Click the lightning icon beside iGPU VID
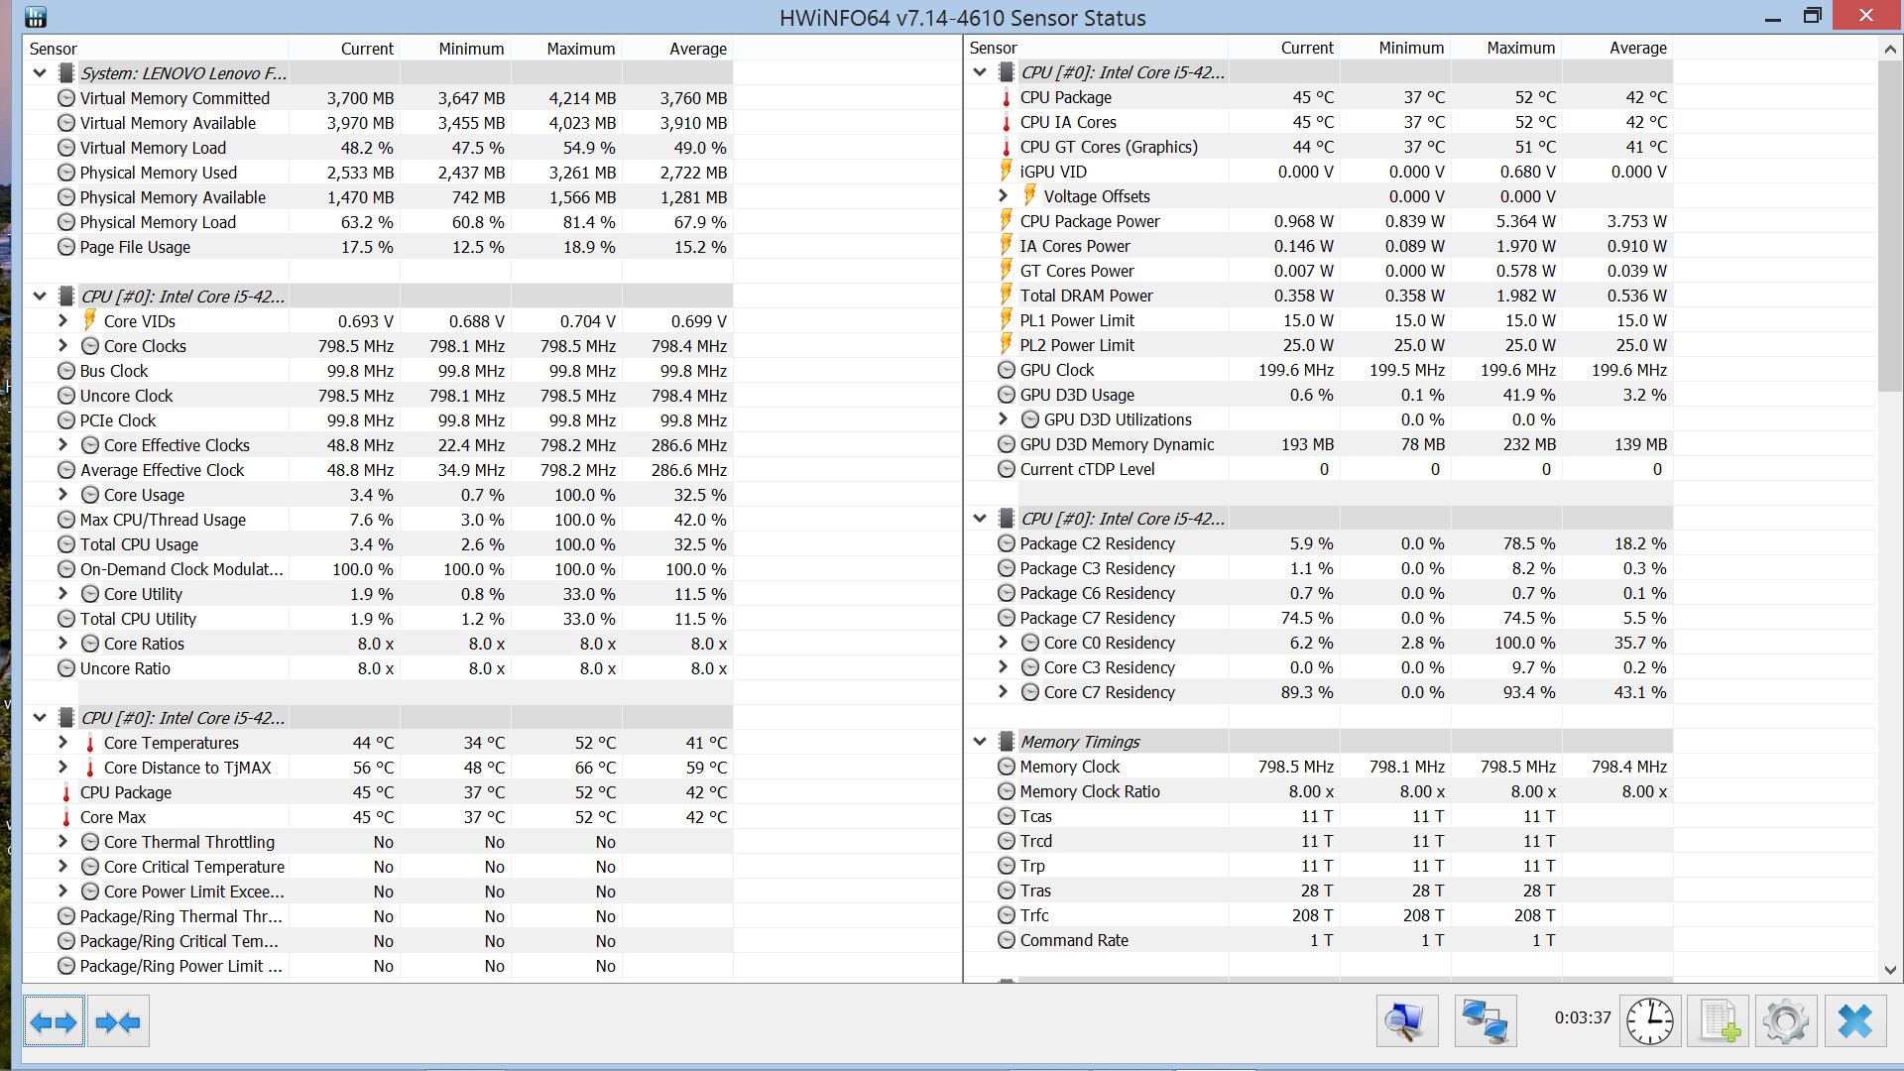The width and height of the screenshot is (1904, 1071). (1006, 171)
